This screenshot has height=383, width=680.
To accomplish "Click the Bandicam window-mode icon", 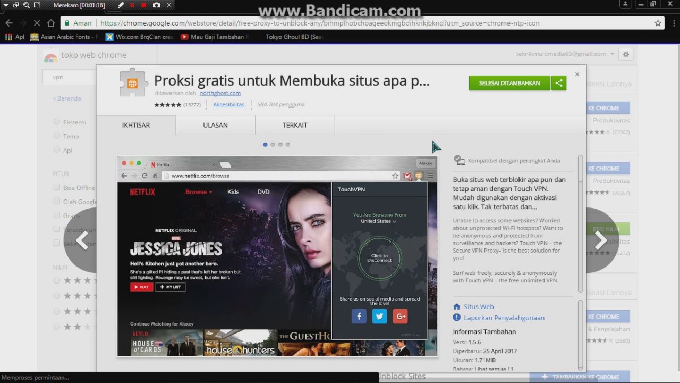I will click(x=16, y=5).
